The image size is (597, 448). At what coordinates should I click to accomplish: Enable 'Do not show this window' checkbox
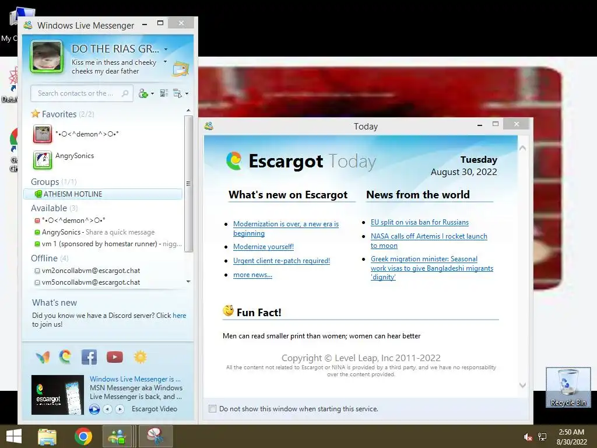(212, 409)
